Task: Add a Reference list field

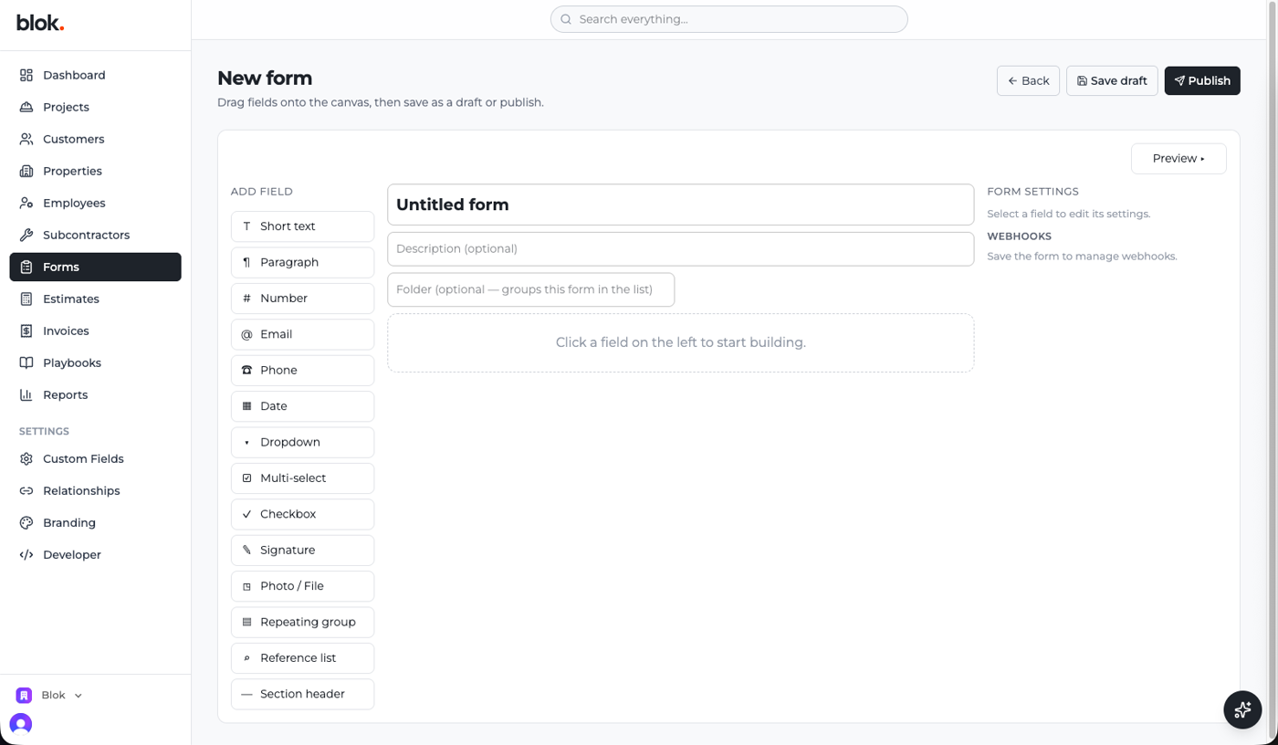Action: coord(302,658)
